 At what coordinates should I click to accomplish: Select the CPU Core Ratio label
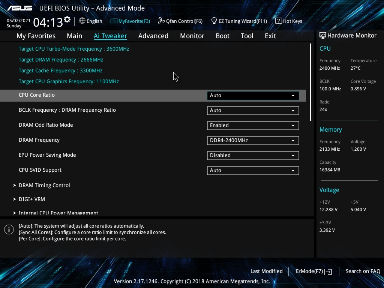point(37,95)
